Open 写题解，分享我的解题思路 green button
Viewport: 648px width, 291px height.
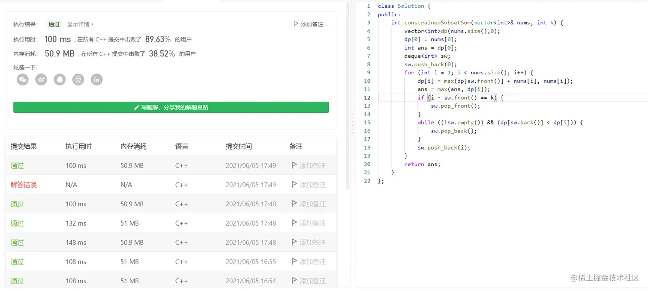171,107
